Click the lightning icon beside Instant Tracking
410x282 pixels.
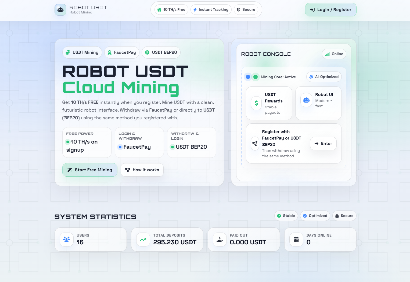195,9
